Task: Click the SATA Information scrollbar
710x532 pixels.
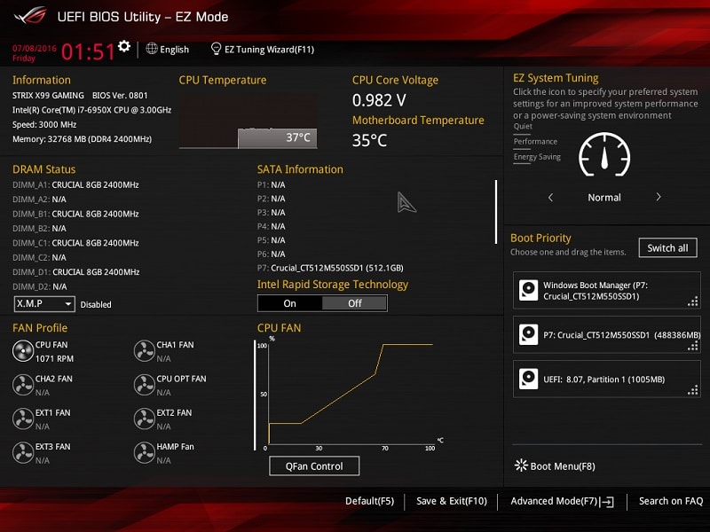Action: point(496,212)
